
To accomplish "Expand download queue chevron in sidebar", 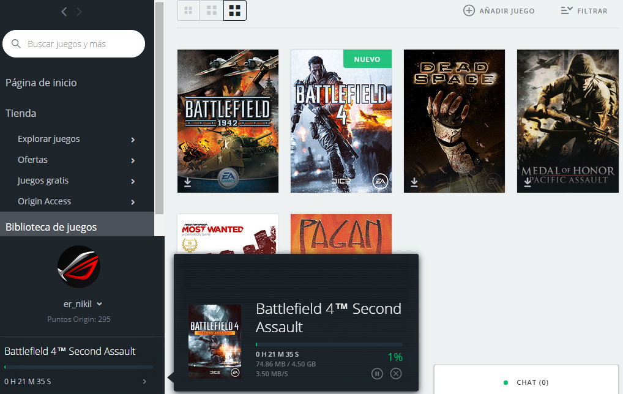I will pyautogui.click(x=144, y=382).
